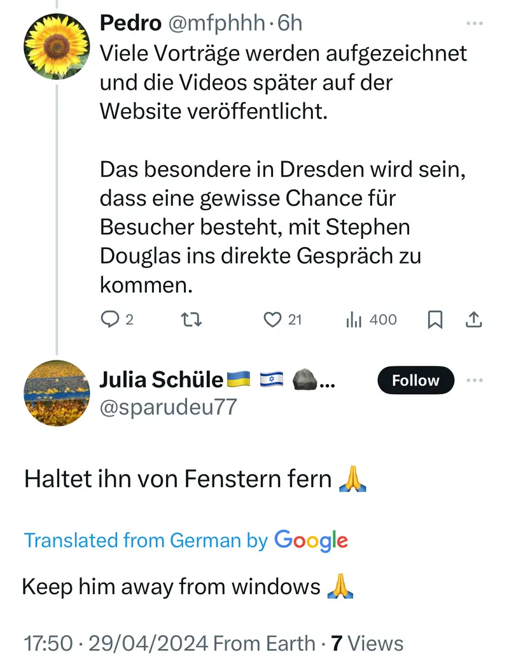Viewport: 509px width, 670px height.
Task: Tap the share icon on Pedro's tweet
Action: pyautogui.click(x=473, y=320)
